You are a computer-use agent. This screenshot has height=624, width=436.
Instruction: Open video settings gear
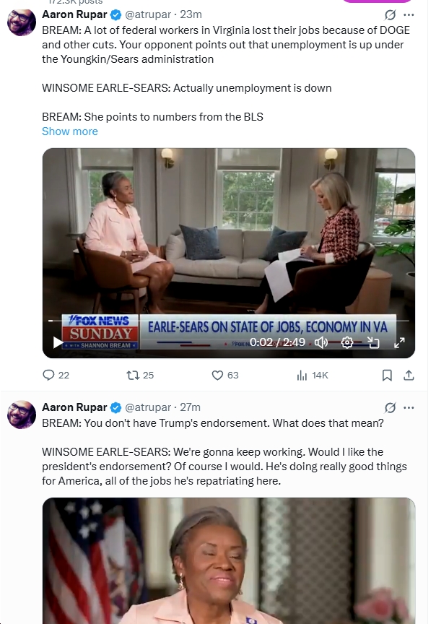tap(347, 342)
